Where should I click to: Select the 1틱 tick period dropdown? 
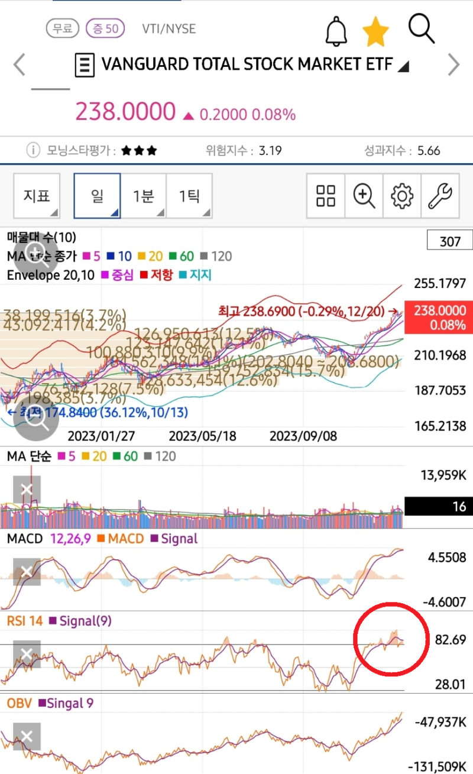[189, 196]
